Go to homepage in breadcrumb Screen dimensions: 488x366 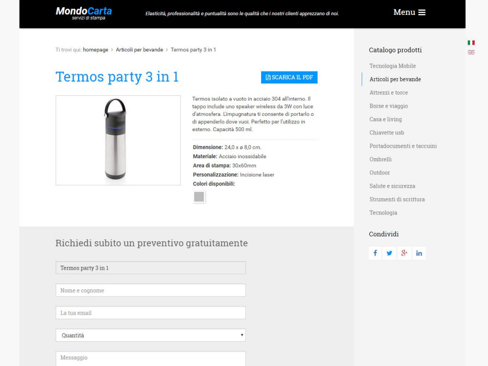[95, 50]
